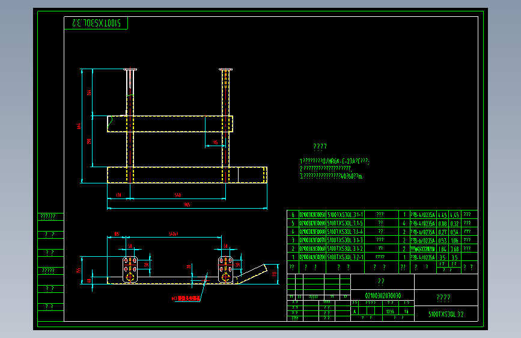The height and width of the screenshot is (338, 521).
Task: Click the 540±1 dimension in the lower view
Action: pyautogui.click(x=174, y=234)
